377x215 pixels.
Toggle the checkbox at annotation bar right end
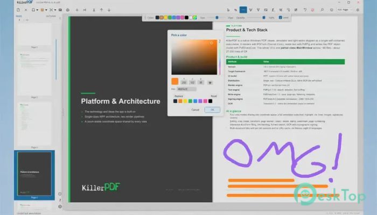click(281, 18)
